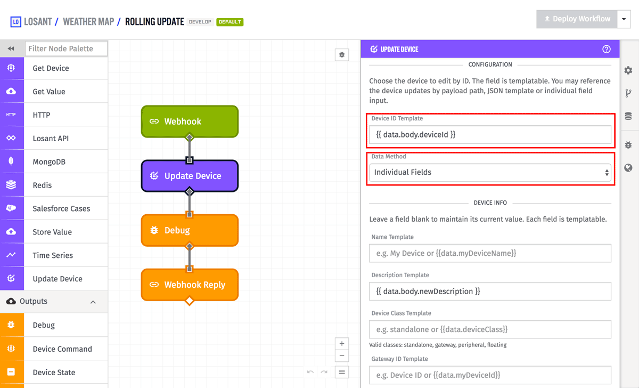This screenshot has width=639, height=388.
Task: Select the Update Device node on canvas
Action: [x=190, y=176]
